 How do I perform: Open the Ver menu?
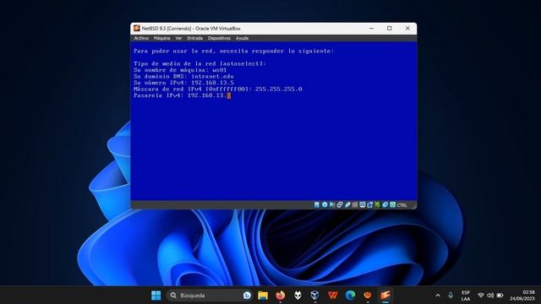(178, 38)
